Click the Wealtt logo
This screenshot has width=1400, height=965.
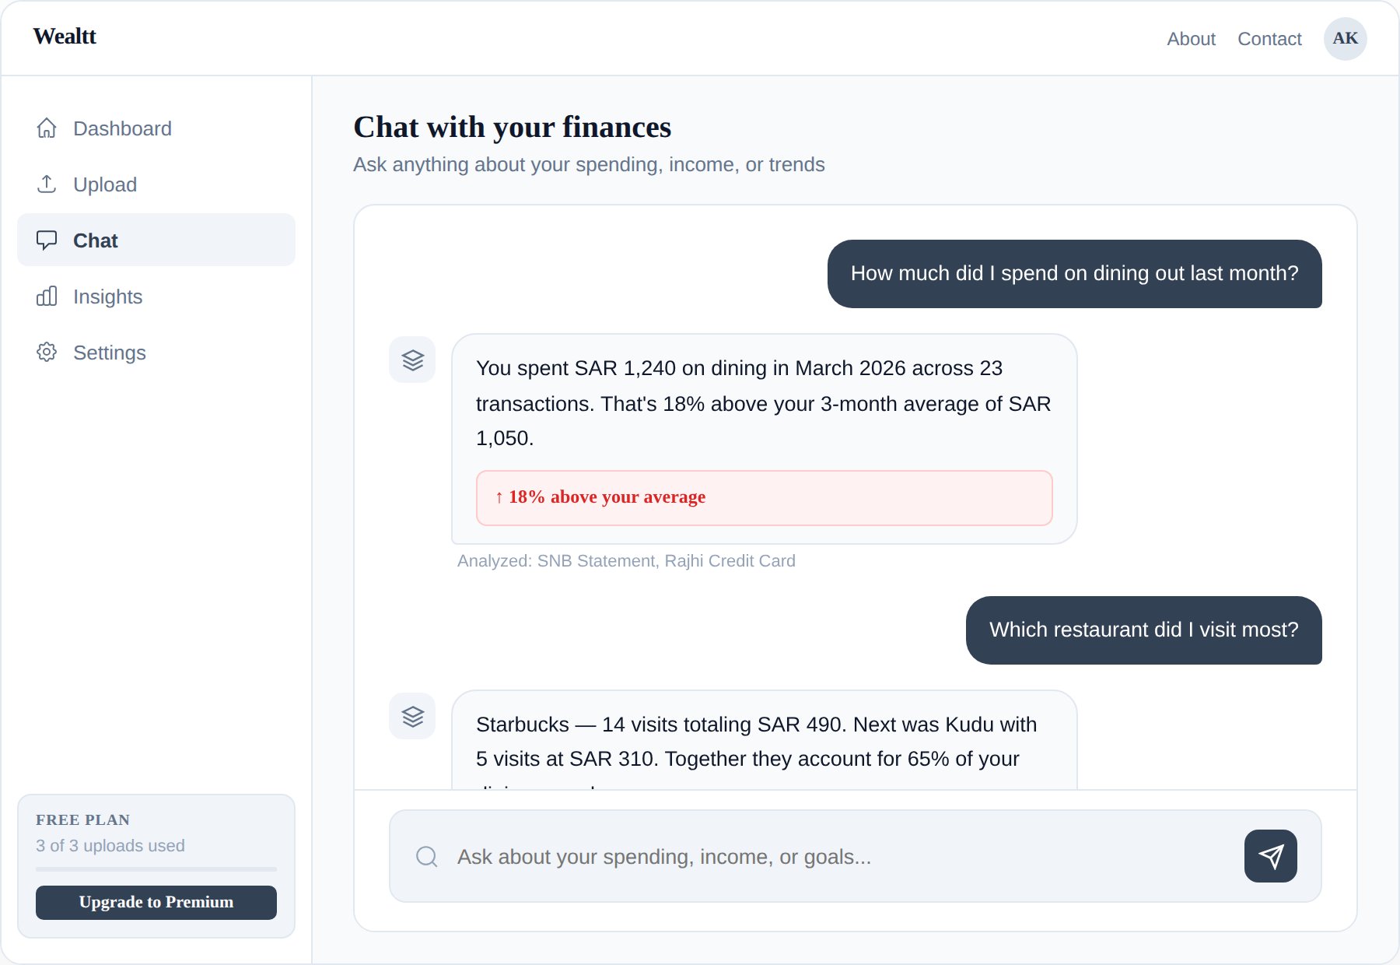click(64, 36)
